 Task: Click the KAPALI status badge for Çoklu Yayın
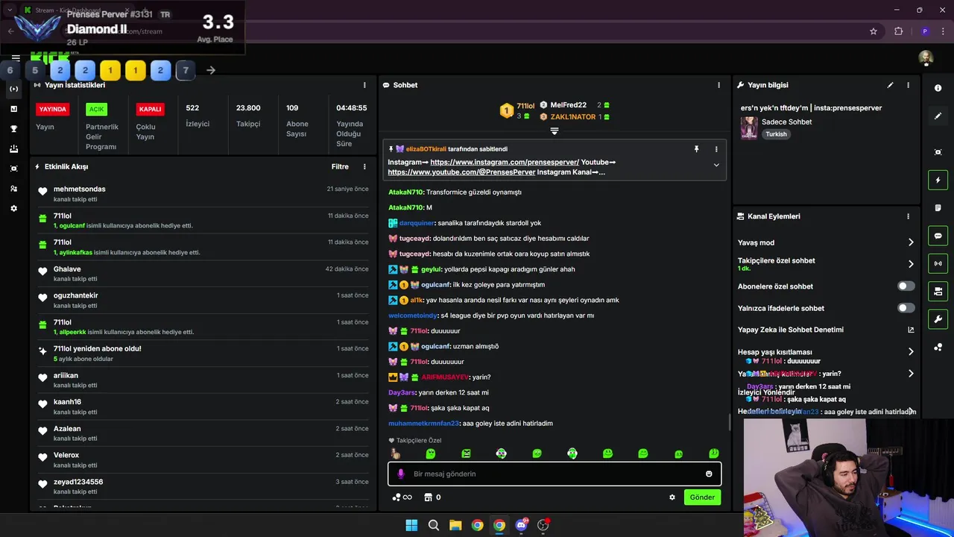[150, 109]
